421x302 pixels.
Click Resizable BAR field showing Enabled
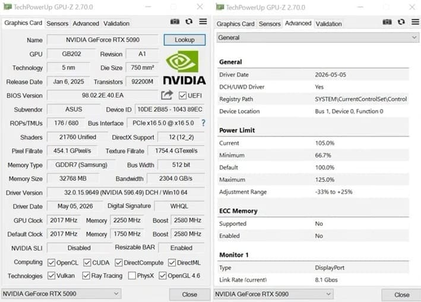pyautogui.click(x=182, y=248)
